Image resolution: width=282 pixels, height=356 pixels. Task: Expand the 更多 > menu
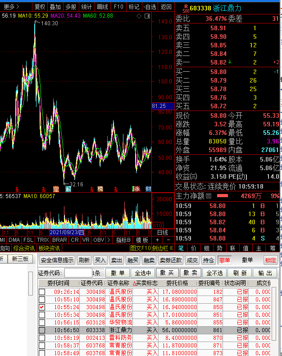[x=12, y=7]
